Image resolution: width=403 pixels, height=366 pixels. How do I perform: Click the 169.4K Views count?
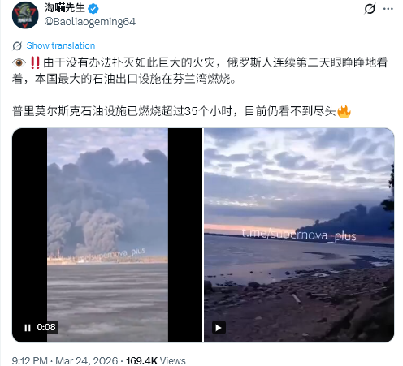[156, 361]
